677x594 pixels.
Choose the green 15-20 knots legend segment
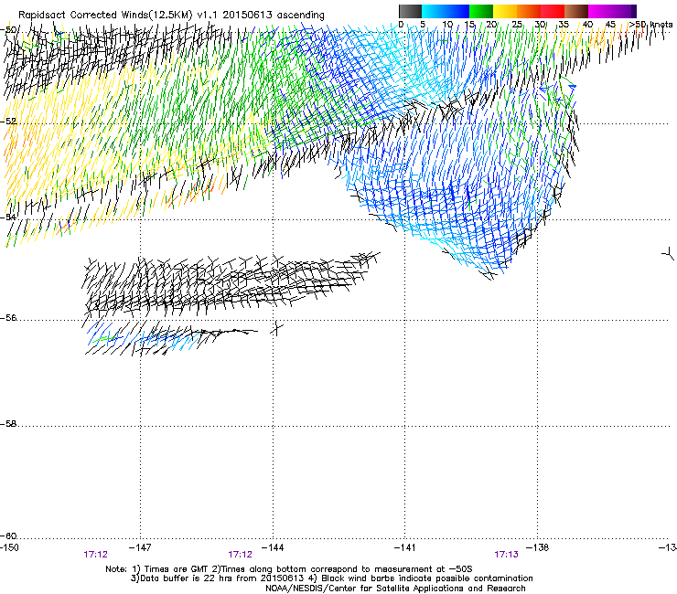pos(481,11)
